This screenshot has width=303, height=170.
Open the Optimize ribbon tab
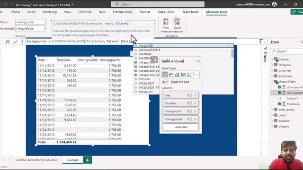[85, 12]
